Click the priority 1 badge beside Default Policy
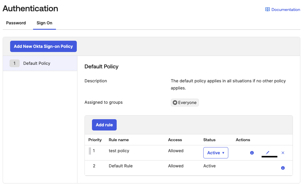Screen dimensions: 303x184 pos(14,63)
